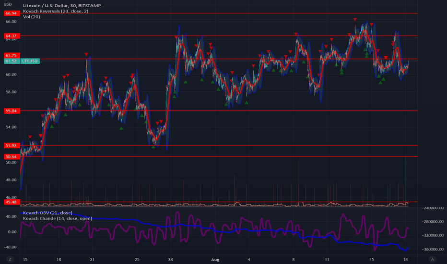Viewport: 447px width, 264px height.
Task: Click the -240000.00 OBV scale value
Action: tap(433, 208)
